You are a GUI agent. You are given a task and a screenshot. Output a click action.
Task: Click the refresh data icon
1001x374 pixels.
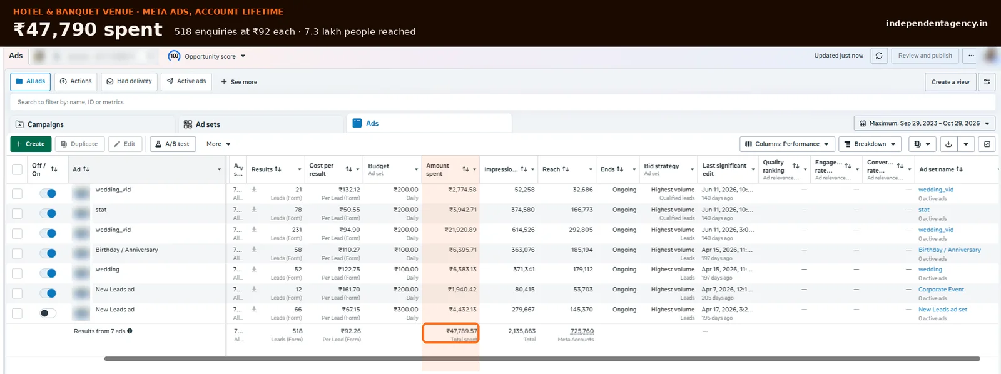[878, 56]
